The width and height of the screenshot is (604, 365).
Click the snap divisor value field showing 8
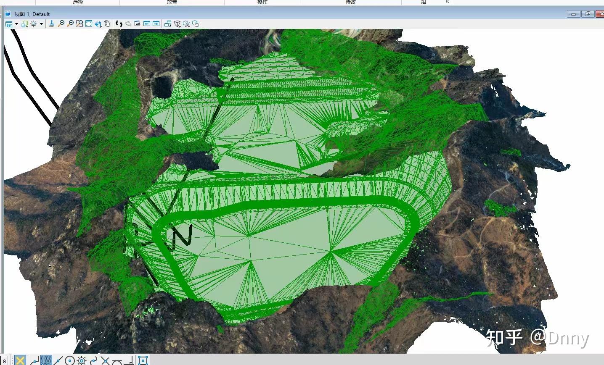(x=4, y=360)
